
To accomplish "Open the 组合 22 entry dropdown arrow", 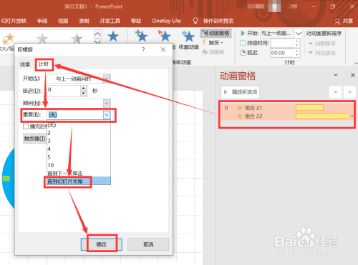I will (x=352, y=116).
